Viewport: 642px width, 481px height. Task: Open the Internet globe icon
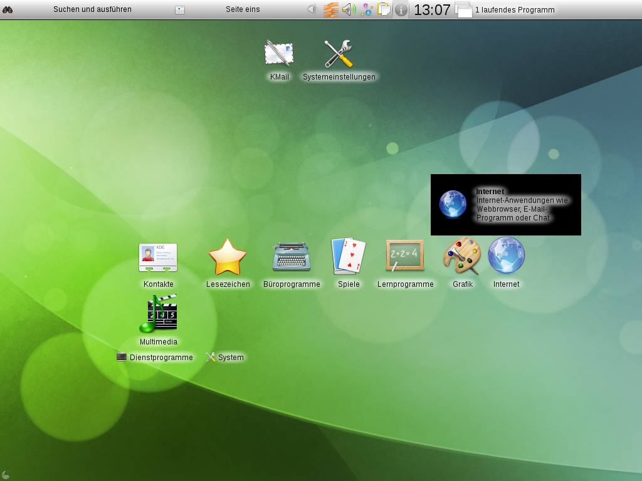click(x=507, y=256)
